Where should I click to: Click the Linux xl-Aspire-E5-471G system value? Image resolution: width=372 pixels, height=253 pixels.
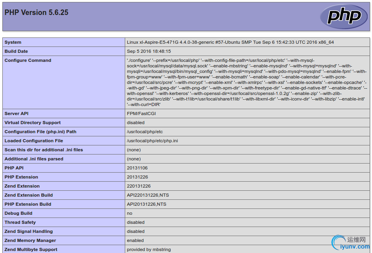(230, 42)
